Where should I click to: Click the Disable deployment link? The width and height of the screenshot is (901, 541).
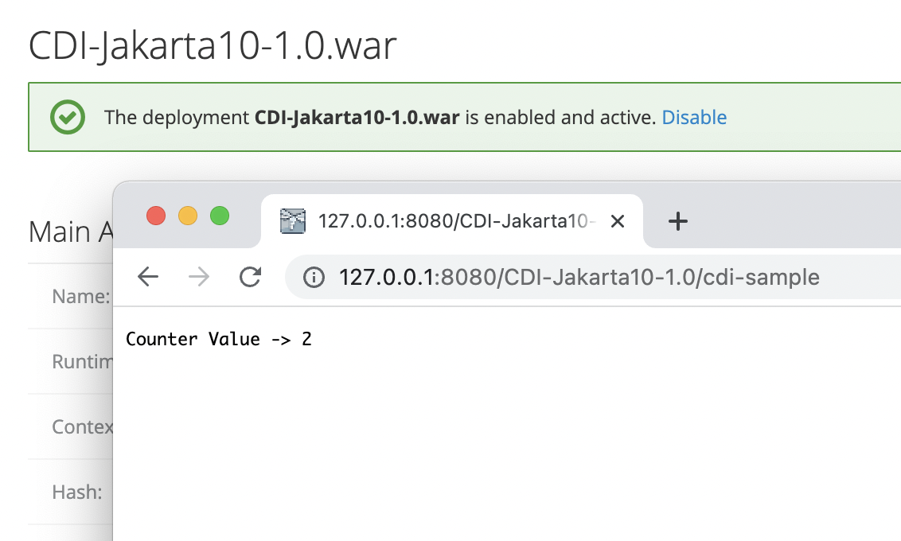point(694,118)
